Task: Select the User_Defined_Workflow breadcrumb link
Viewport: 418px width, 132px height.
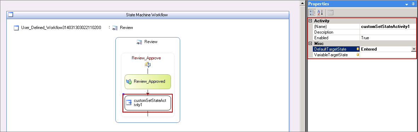Action: point(61,28)
